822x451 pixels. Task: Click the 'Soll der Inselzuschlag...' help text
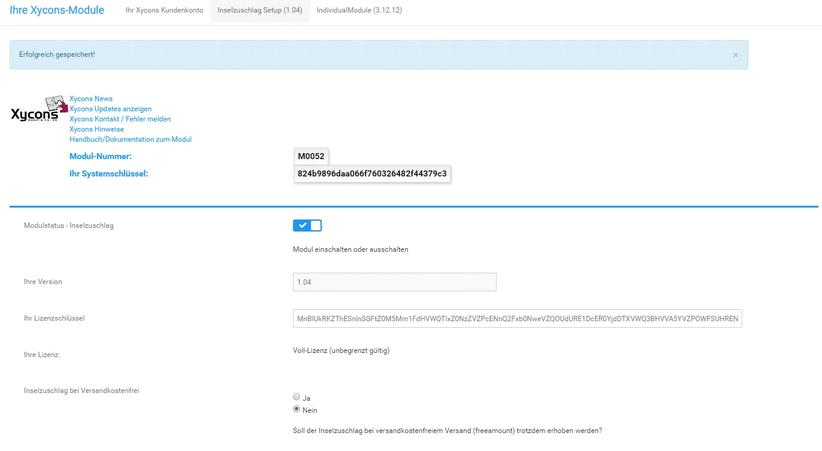tap(448, 431)
